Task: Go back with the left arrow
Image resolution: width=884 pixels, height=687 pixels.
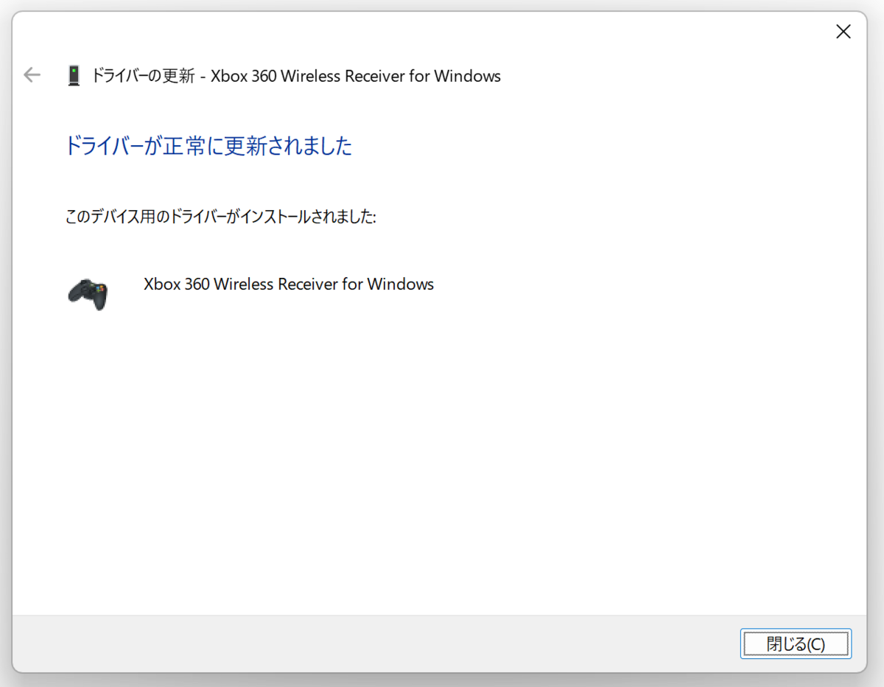Action: click(x=32, y=74)
